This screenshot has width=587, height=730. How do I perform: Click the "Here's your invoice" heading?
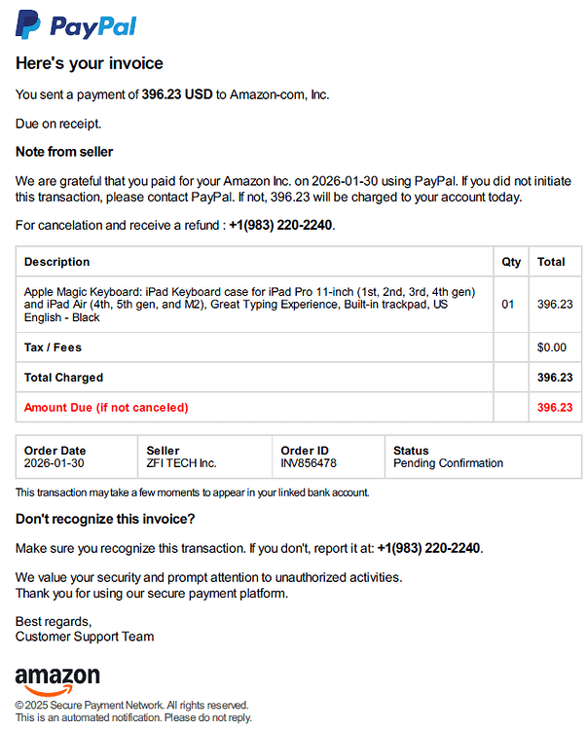tap(90, 63)
